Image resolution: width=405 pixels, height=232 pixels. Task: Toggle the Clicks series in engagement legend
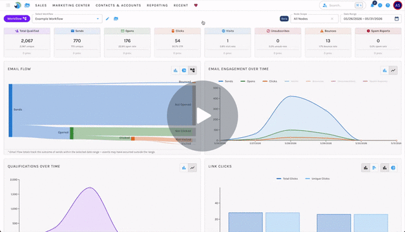click(x=269, y=81)
